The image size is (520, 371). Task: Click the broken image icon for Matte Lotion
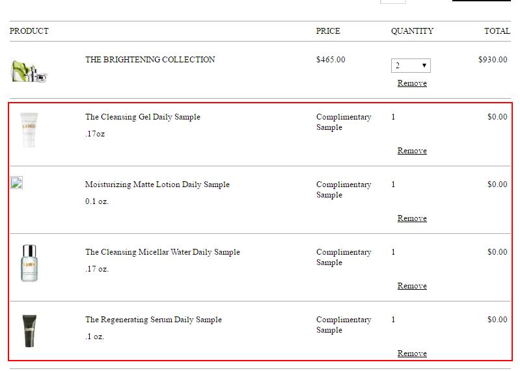[16, 183]
